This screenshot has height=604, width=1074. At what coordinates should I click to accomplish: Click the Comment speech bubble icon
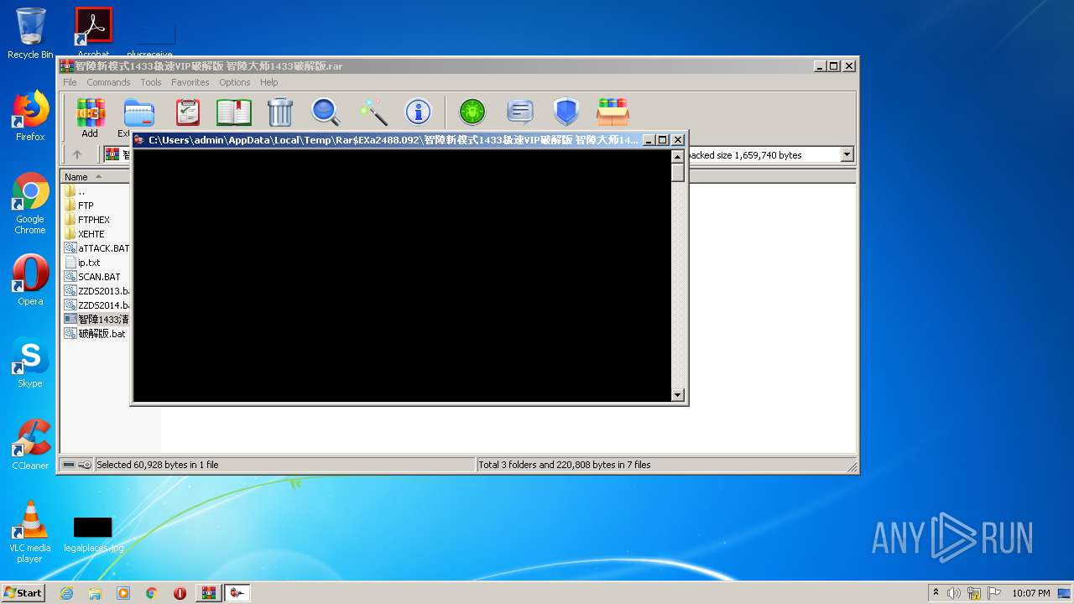click(520, 112)
